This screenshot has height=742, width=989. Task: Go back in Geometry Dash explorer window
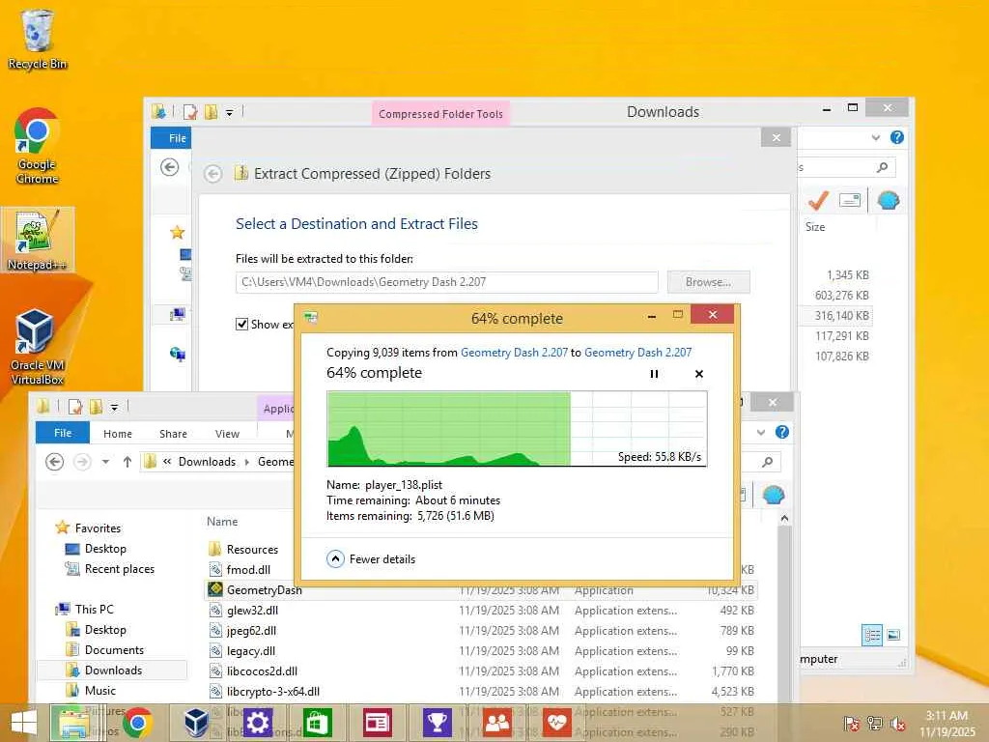55,462
